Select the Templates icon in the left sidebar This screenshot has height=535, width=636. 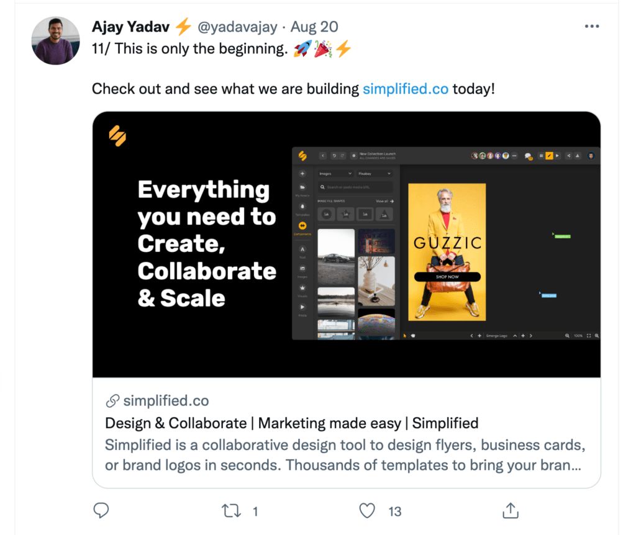(302, 206)
